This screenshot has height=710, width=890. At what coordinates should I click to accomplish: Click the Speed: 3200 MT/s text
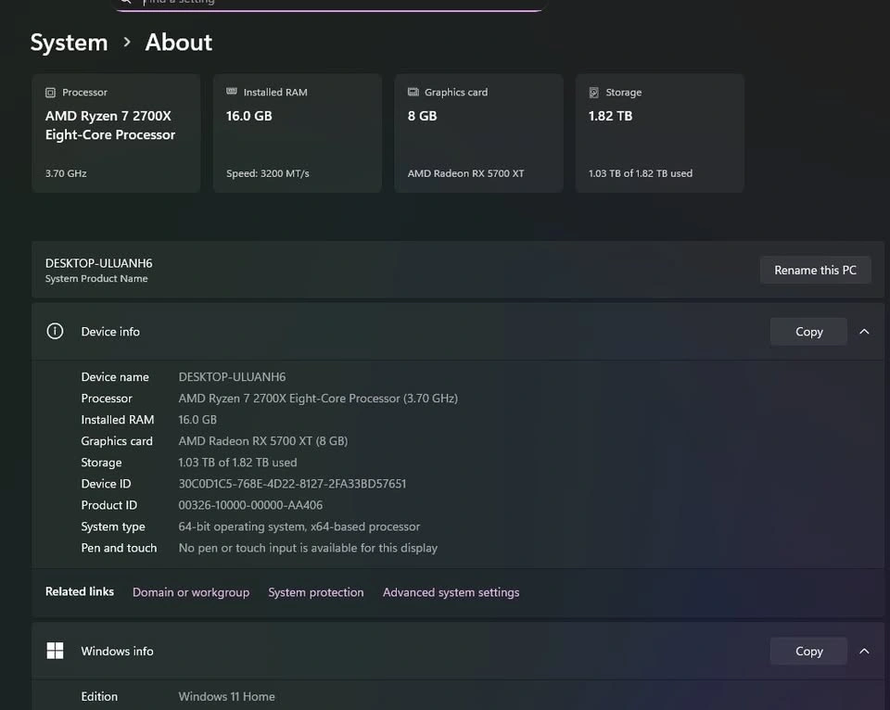pyautogui.click(x=268, y=173)
